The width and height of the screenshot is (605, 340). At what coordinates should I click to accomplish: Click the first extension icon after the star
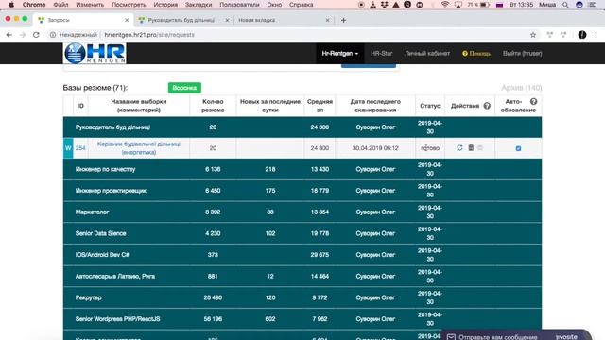[550, 35]
